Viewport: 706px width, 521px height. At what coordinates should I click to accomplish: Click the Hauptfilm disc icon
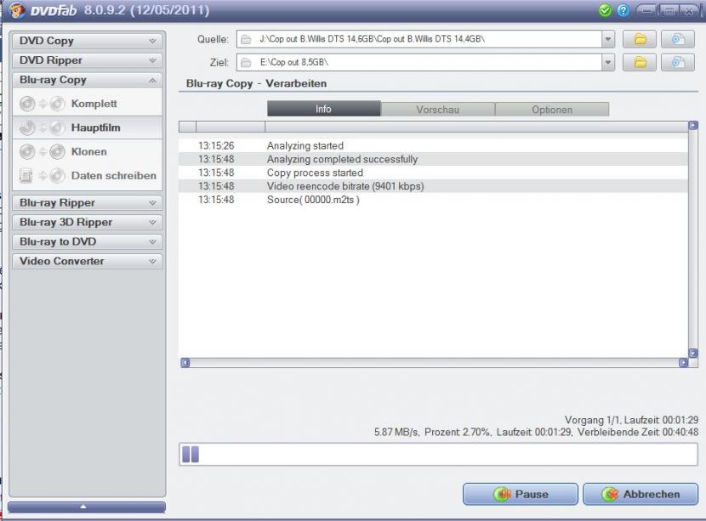pyautogui.click(x=43, y=127)
